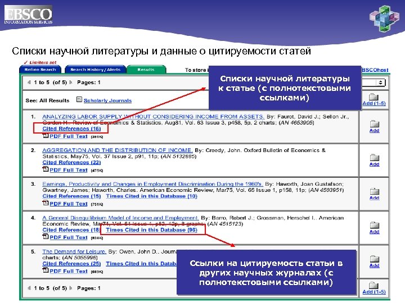This screenshot has height=303, width=405.
Task: Open Cited References (25) for result 5
Action: (x=71, y=264)
